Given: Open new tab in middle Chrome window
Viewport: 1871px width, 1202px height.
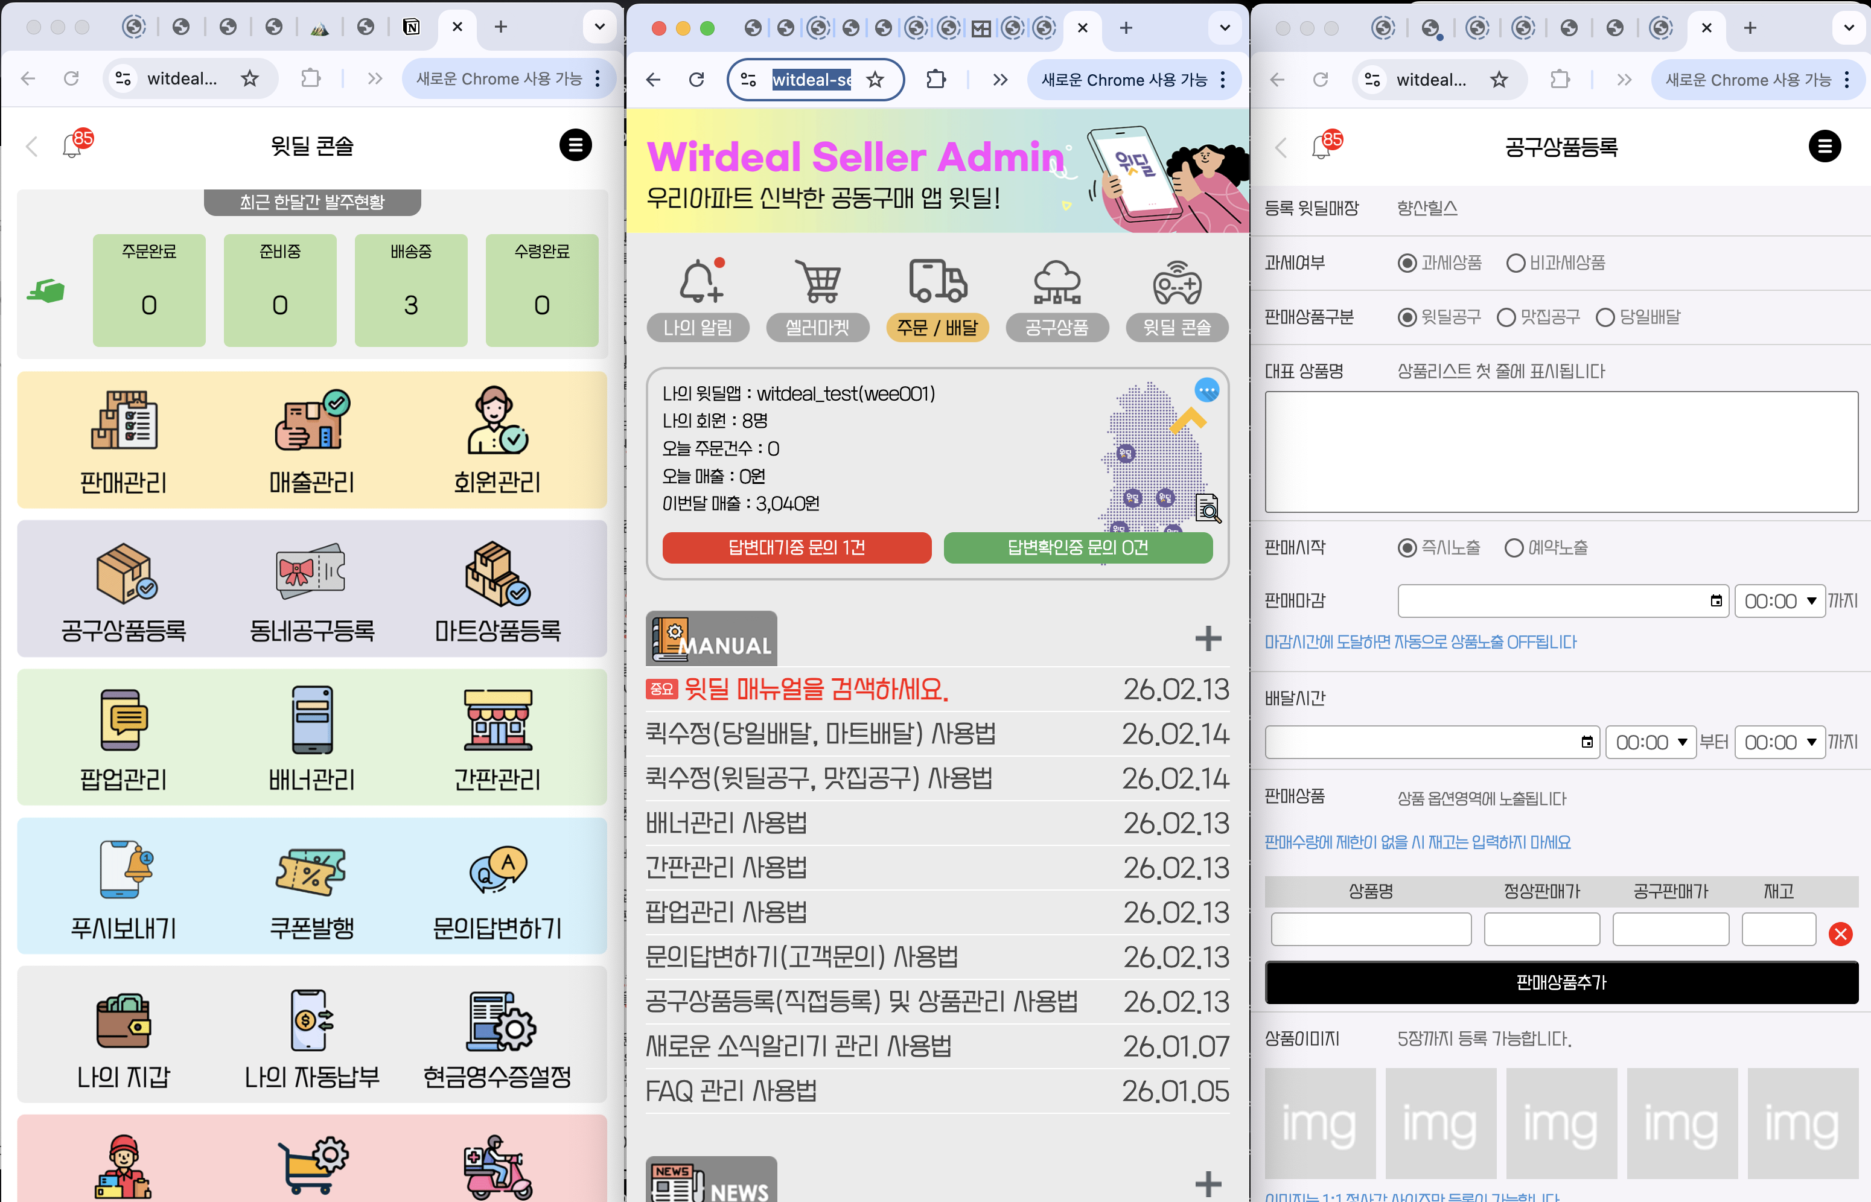Looking at the screenshot, I should click(x=1126, y=28).
